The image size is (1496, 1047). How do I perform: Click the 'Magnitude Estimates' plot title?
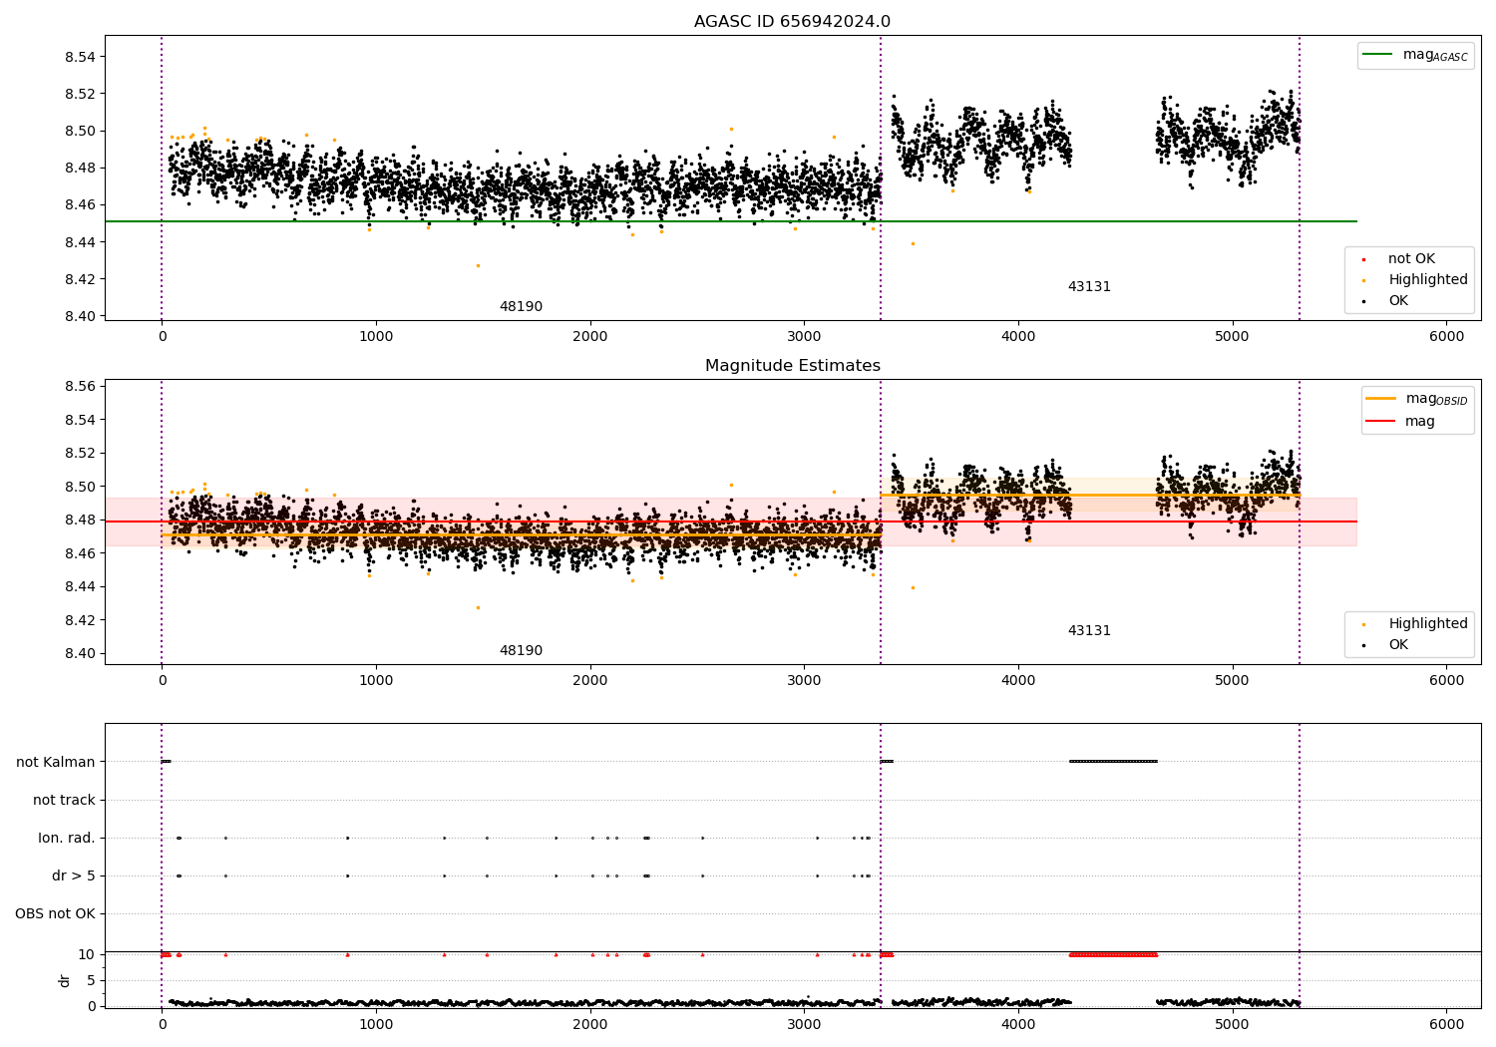[x=792, y=366]
